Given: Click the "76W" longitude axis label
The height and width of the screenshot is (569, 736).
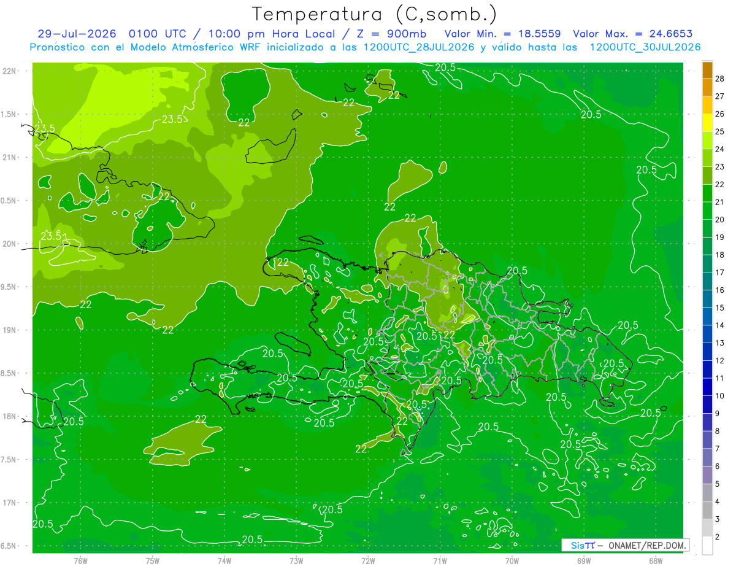Looking at the screenshot, I should tap(80, 561).
